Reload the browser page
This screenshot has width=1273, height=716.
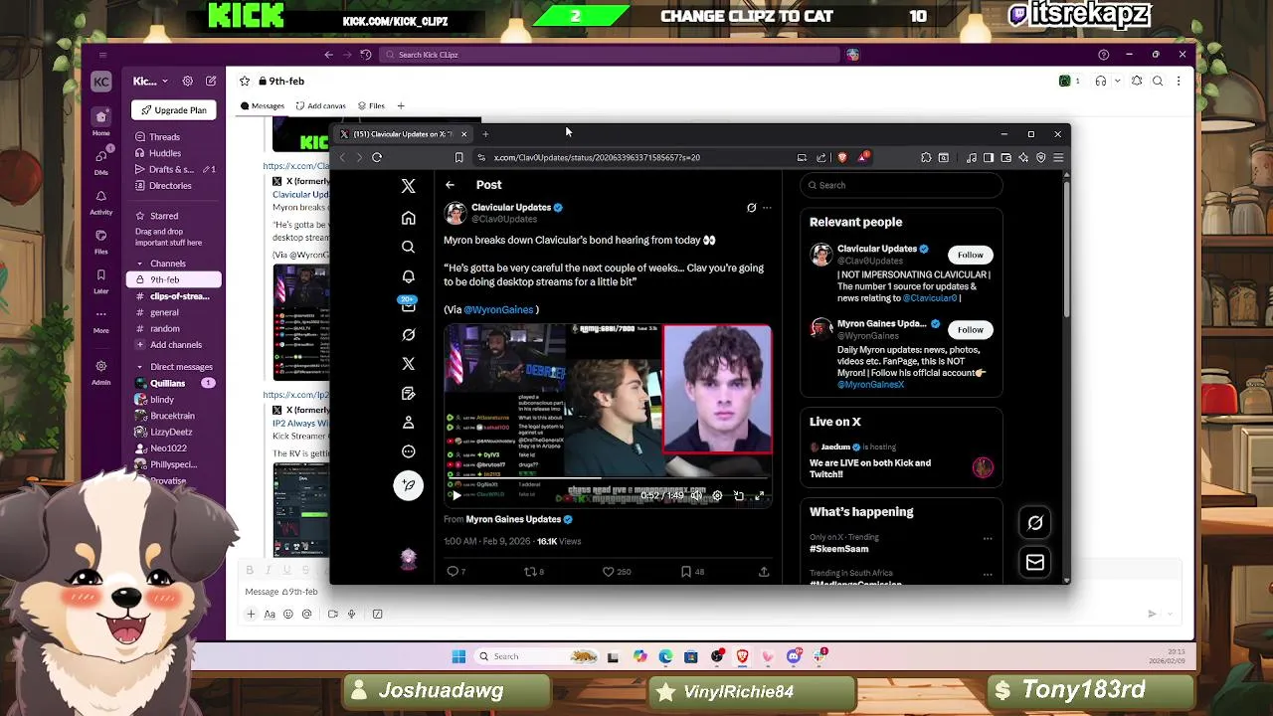pos(377,157)
